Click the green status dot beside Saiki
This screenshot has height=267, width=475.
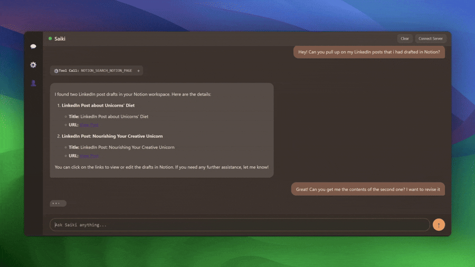50,39
